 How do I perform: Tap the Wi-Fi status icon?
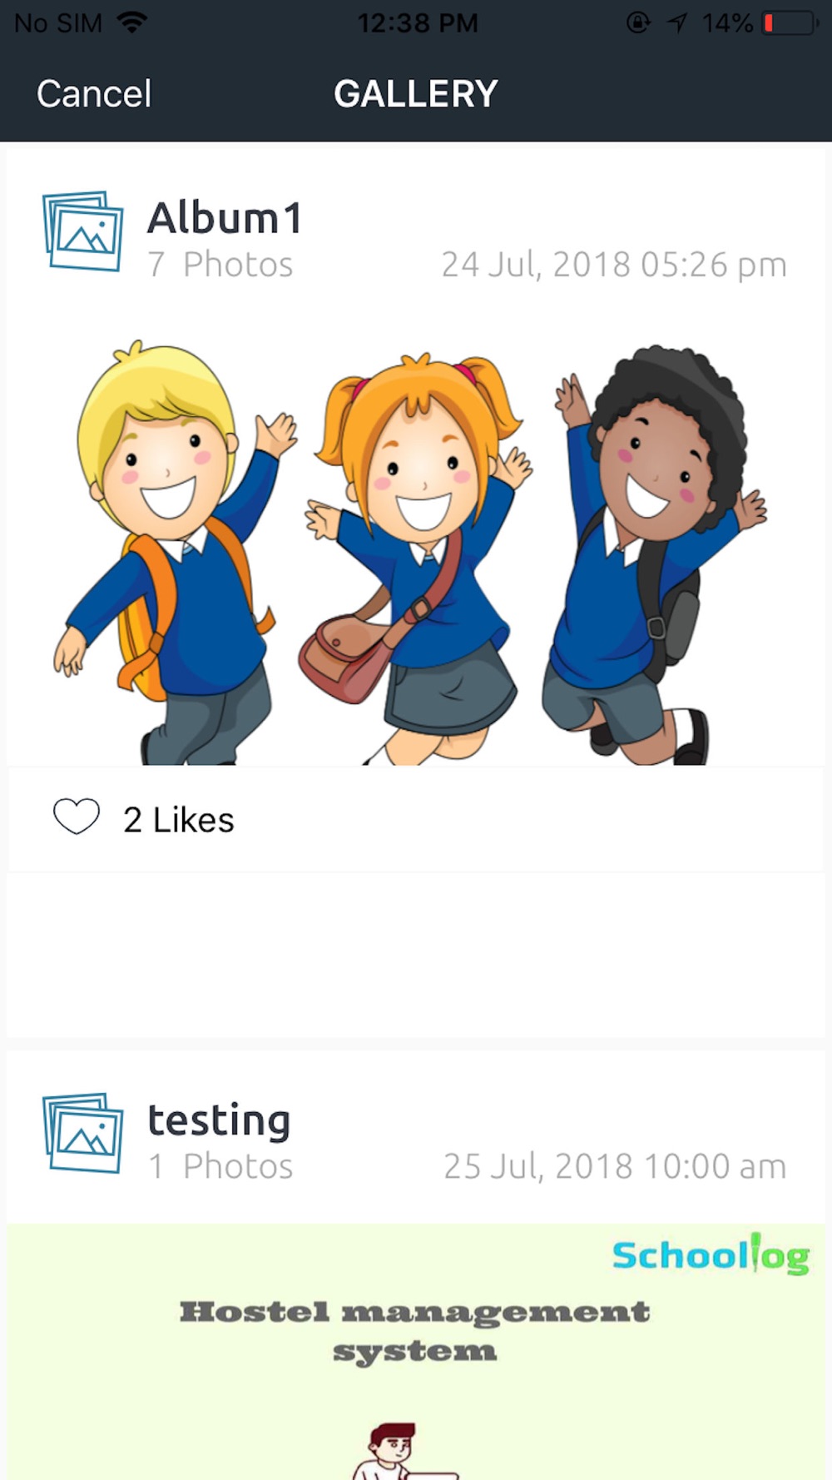pyautogui.click(x=131, y=22)
